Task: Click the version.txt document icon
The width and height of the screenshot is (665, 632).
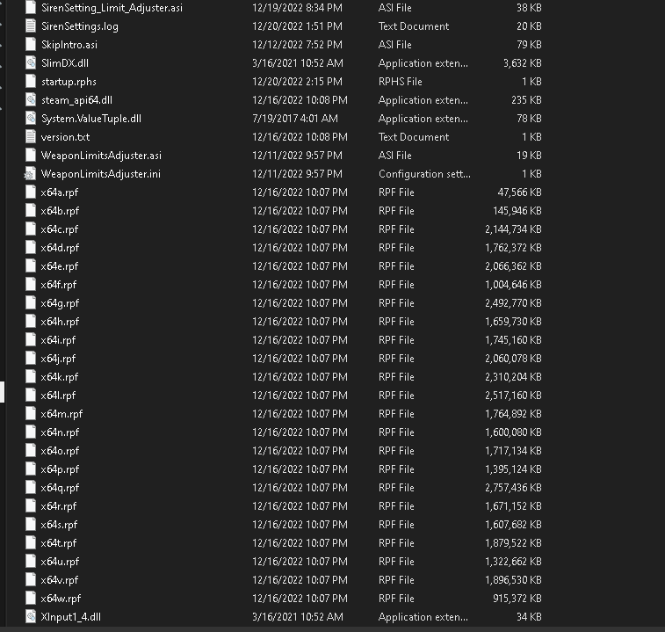Action: pyautogui.click(x=33, y=137)
